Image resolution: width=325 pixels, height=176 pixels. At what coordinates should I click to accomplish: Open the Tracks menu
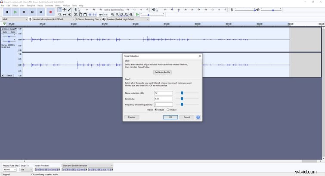(x=40, y=6)
